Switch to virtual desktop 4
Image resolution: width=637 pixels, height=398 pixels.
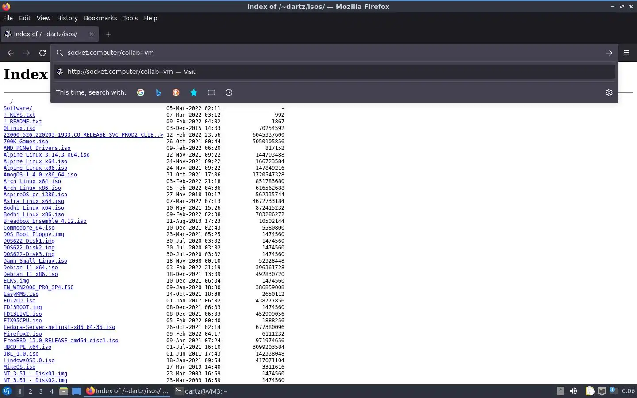coord(51,391)
